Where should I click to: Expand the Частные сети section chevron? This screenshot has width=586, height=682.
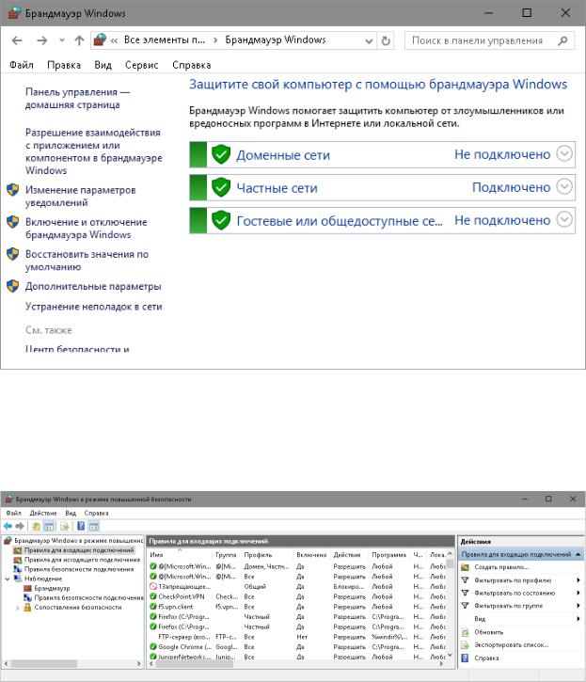click(564, 186)
